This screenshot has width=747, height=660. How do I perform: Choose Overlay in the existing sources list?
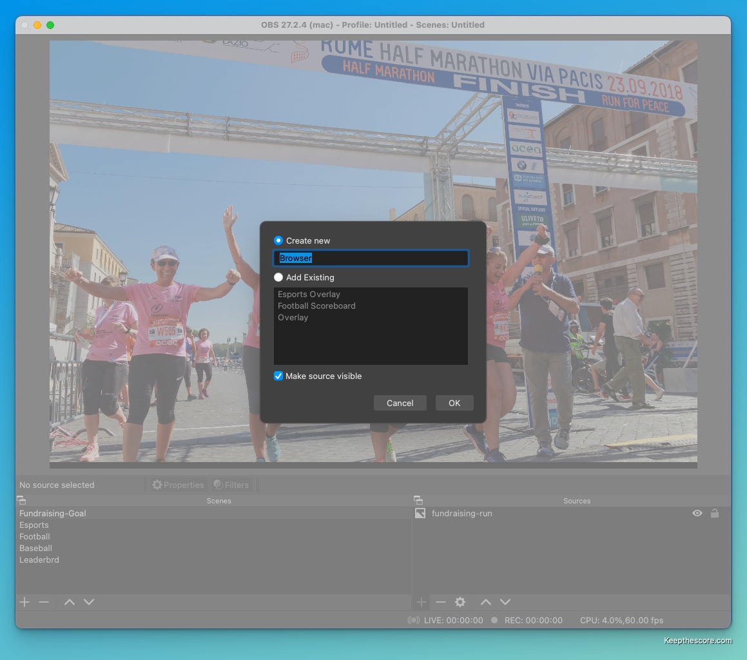370,317
